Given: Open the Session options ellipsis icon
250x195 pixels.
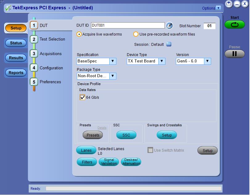Looking at the screenshot, I should (x=169, y=44).
